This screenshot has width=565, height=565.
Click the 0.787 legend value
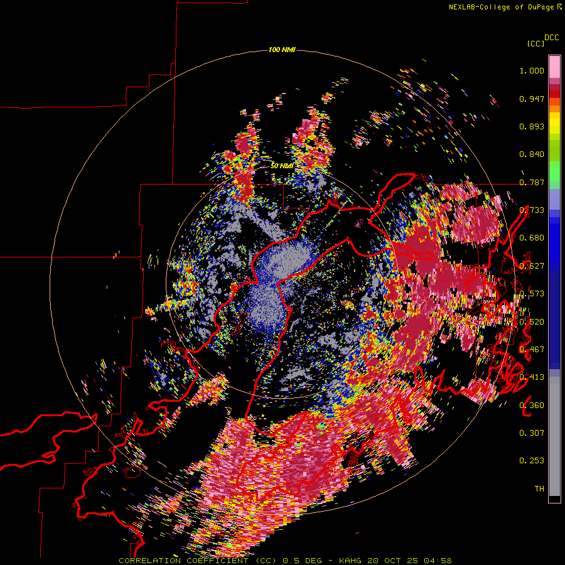click(x=532, y=182)
